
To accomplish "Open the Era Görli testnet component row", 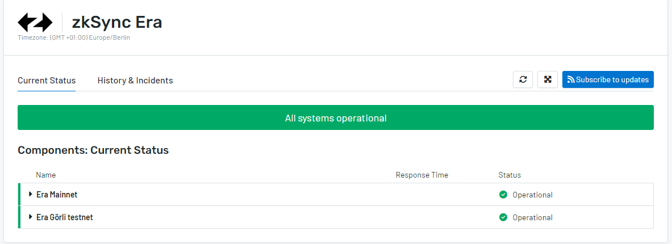I will pos(64,217).
